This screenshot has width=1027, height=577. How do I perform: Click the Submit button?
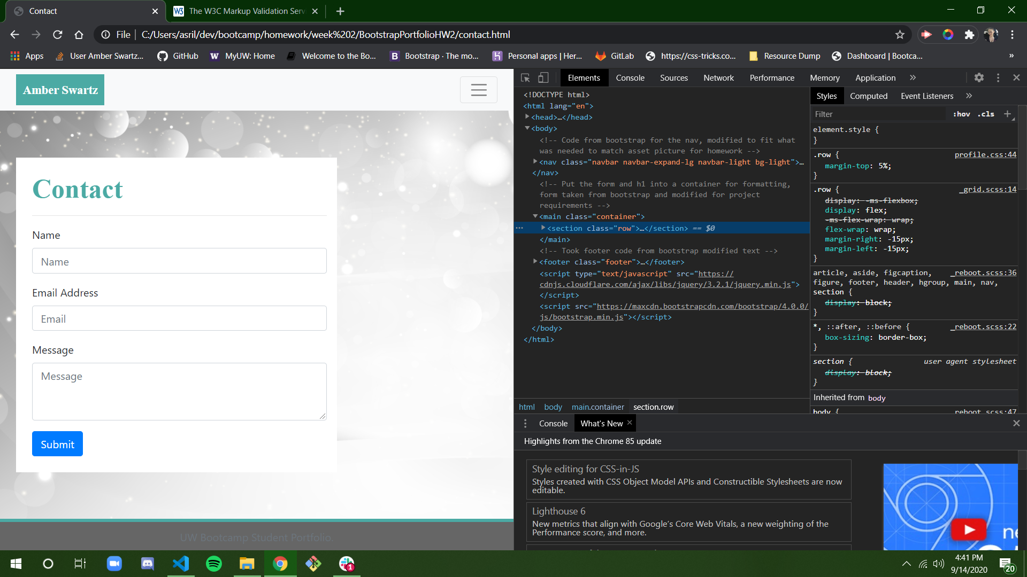pyautogui.click(x=57, y=443)
